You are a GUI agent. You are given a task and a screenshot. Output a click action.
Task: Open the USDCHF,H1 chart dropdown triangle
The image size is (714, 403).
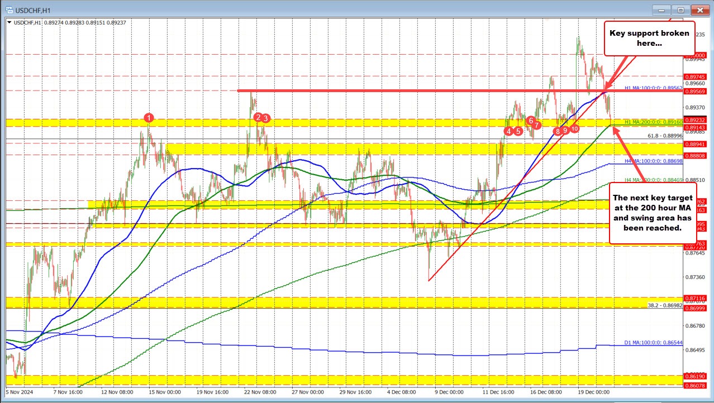[9, 22]
